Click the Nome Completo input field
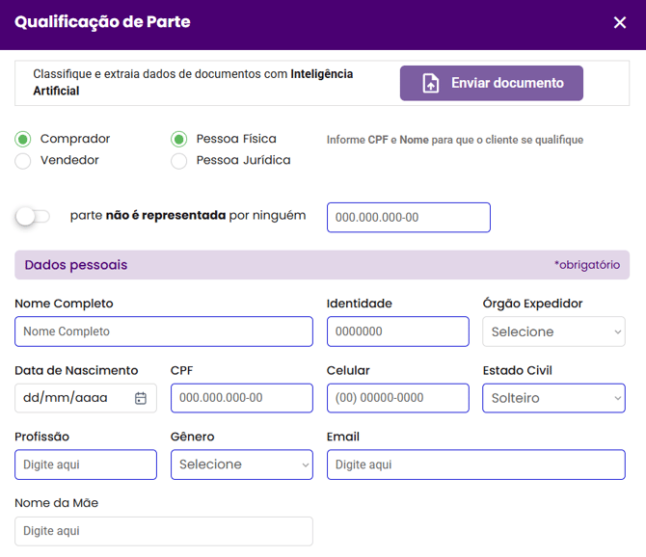The width and height of the screenshot is (646, 557). pos(164,332)
